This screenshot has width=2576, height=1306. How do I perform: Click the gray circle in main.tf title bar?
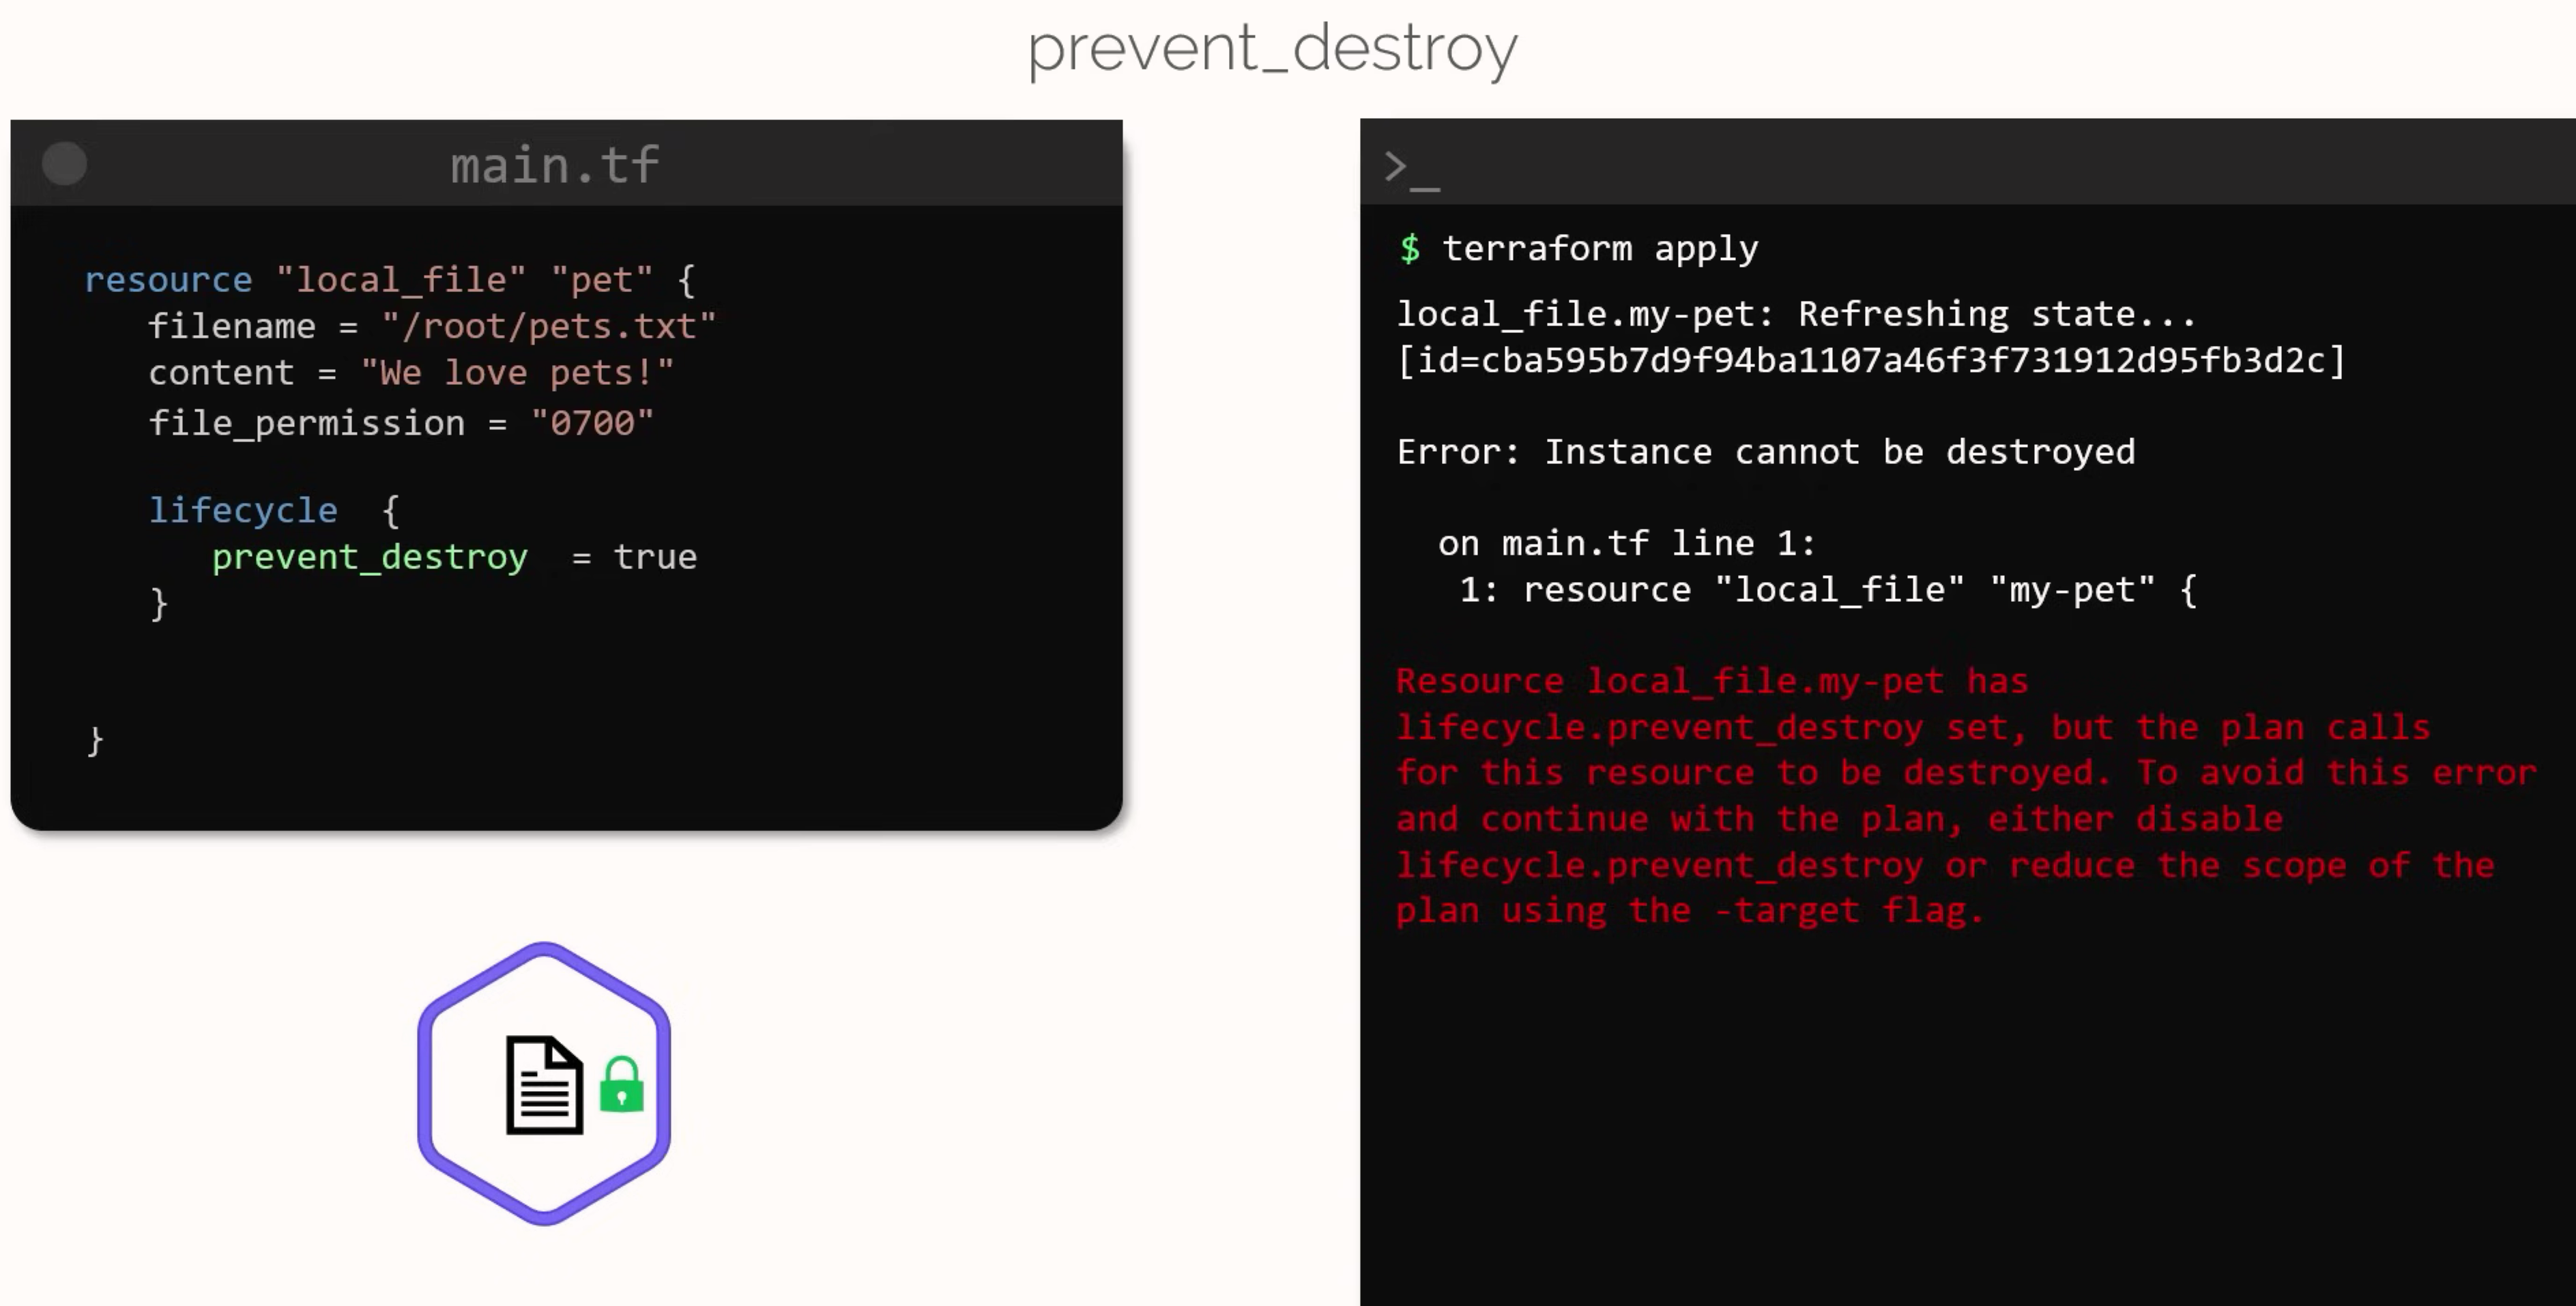(x=65, y=164)
